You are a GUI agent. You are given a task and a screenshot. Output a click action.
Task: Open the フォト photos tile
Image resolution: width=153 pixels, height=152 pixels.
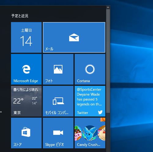pyautogui.click(x=58, y=69)
